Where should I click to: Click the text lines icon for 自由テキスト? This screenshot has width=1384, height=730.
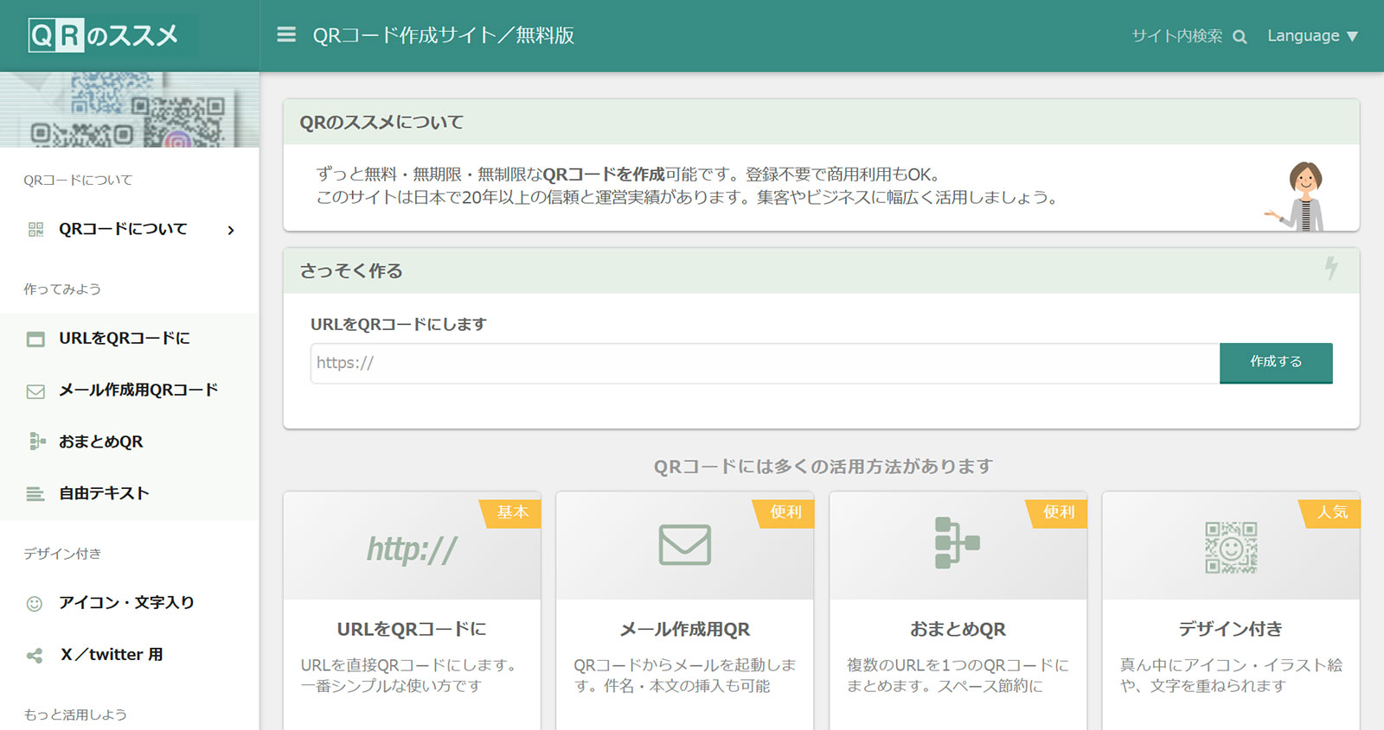coord(35,494)
